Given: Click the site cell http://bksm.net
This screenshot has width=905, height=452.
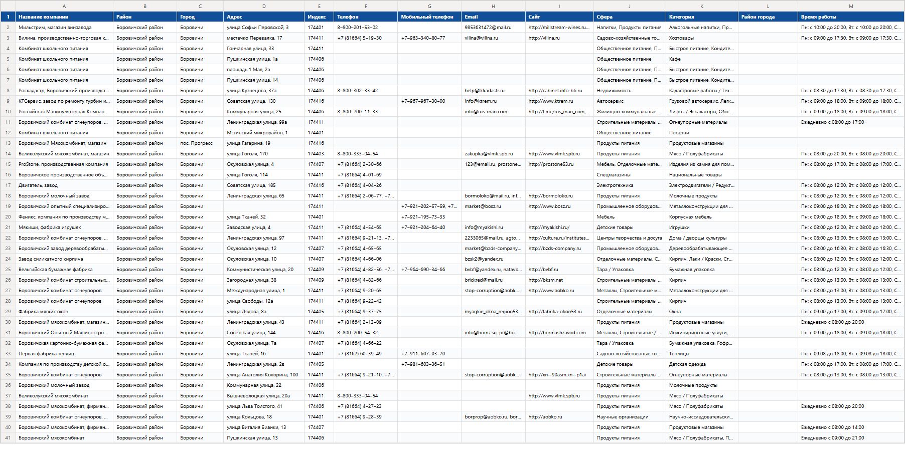Looking at the screenshot, I should coord(559,280).
